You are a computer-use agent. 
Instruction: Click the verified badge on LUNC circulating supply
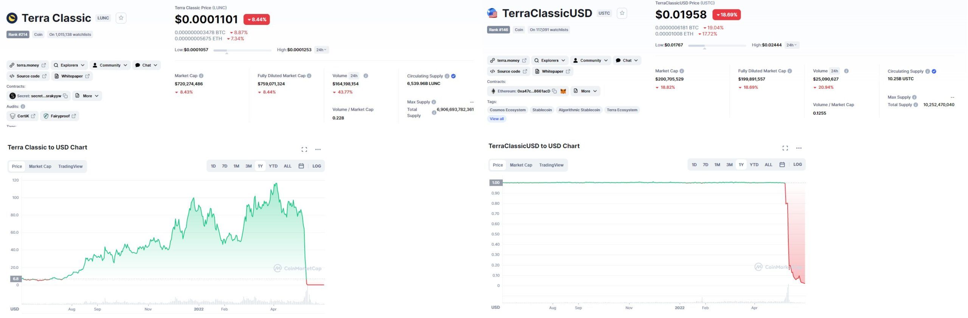pyautogui.click(x=453, y=76)
